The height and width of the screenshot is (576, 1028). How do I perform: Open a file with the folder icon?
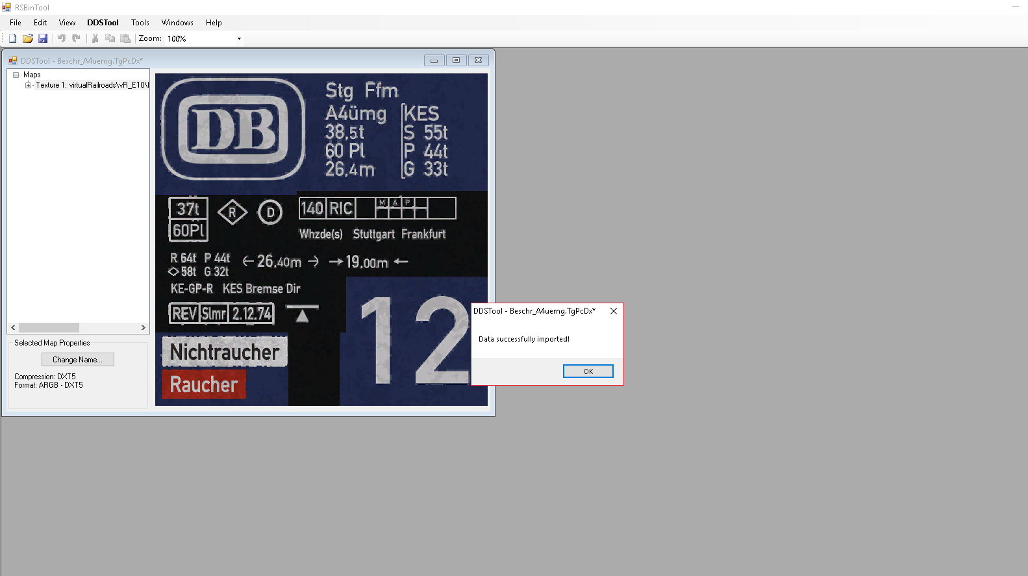28,38
